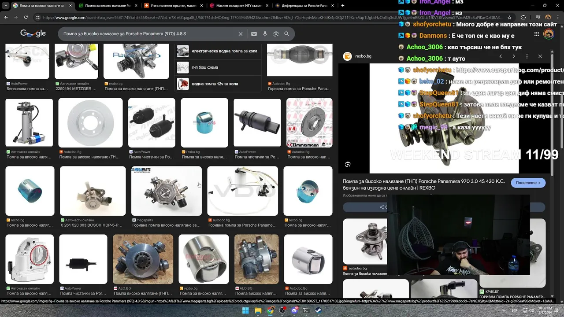
Task: Click the browser address bar URL
Action: (x=272, y=18)
